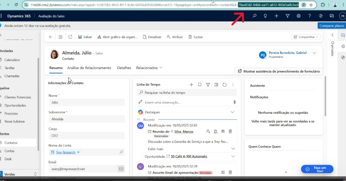
Task: Open the Relacionados dropdown tab
Action: click(x=149, y=68)
